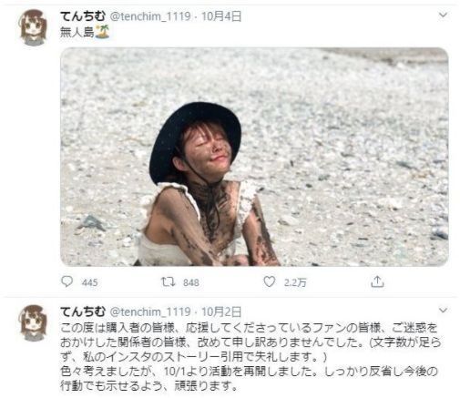Open the share icon under the beach photo
The image size is (460, 398).
[377, 281]
